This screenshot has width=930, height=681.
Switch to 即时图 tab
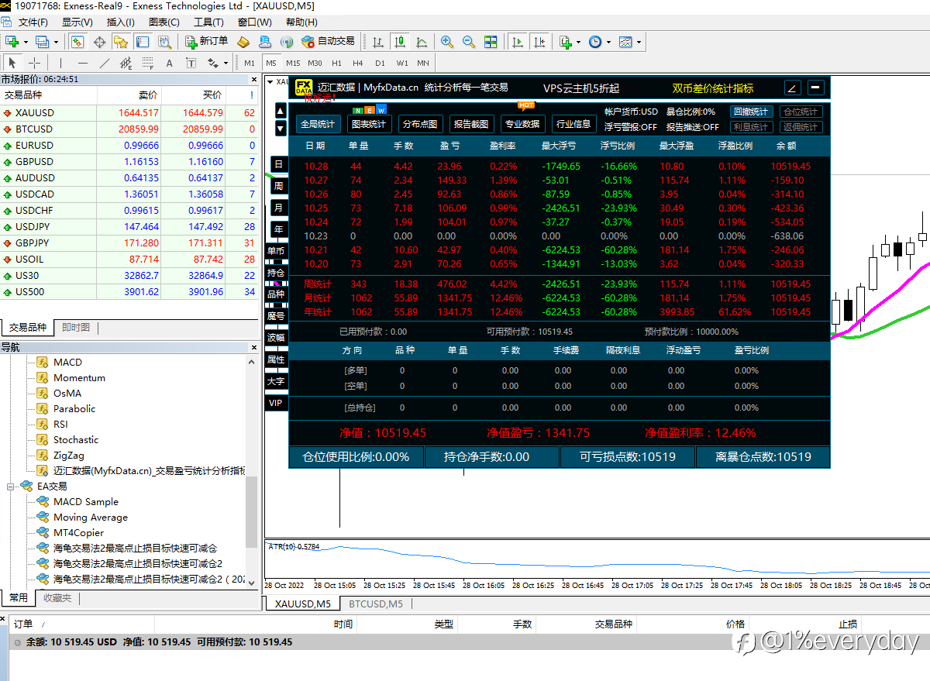click(76, 328)
